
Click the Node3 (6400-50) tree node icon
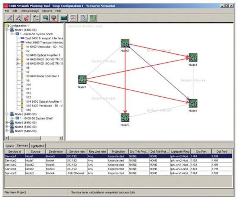pyautogui.click(x=12, y=122)
